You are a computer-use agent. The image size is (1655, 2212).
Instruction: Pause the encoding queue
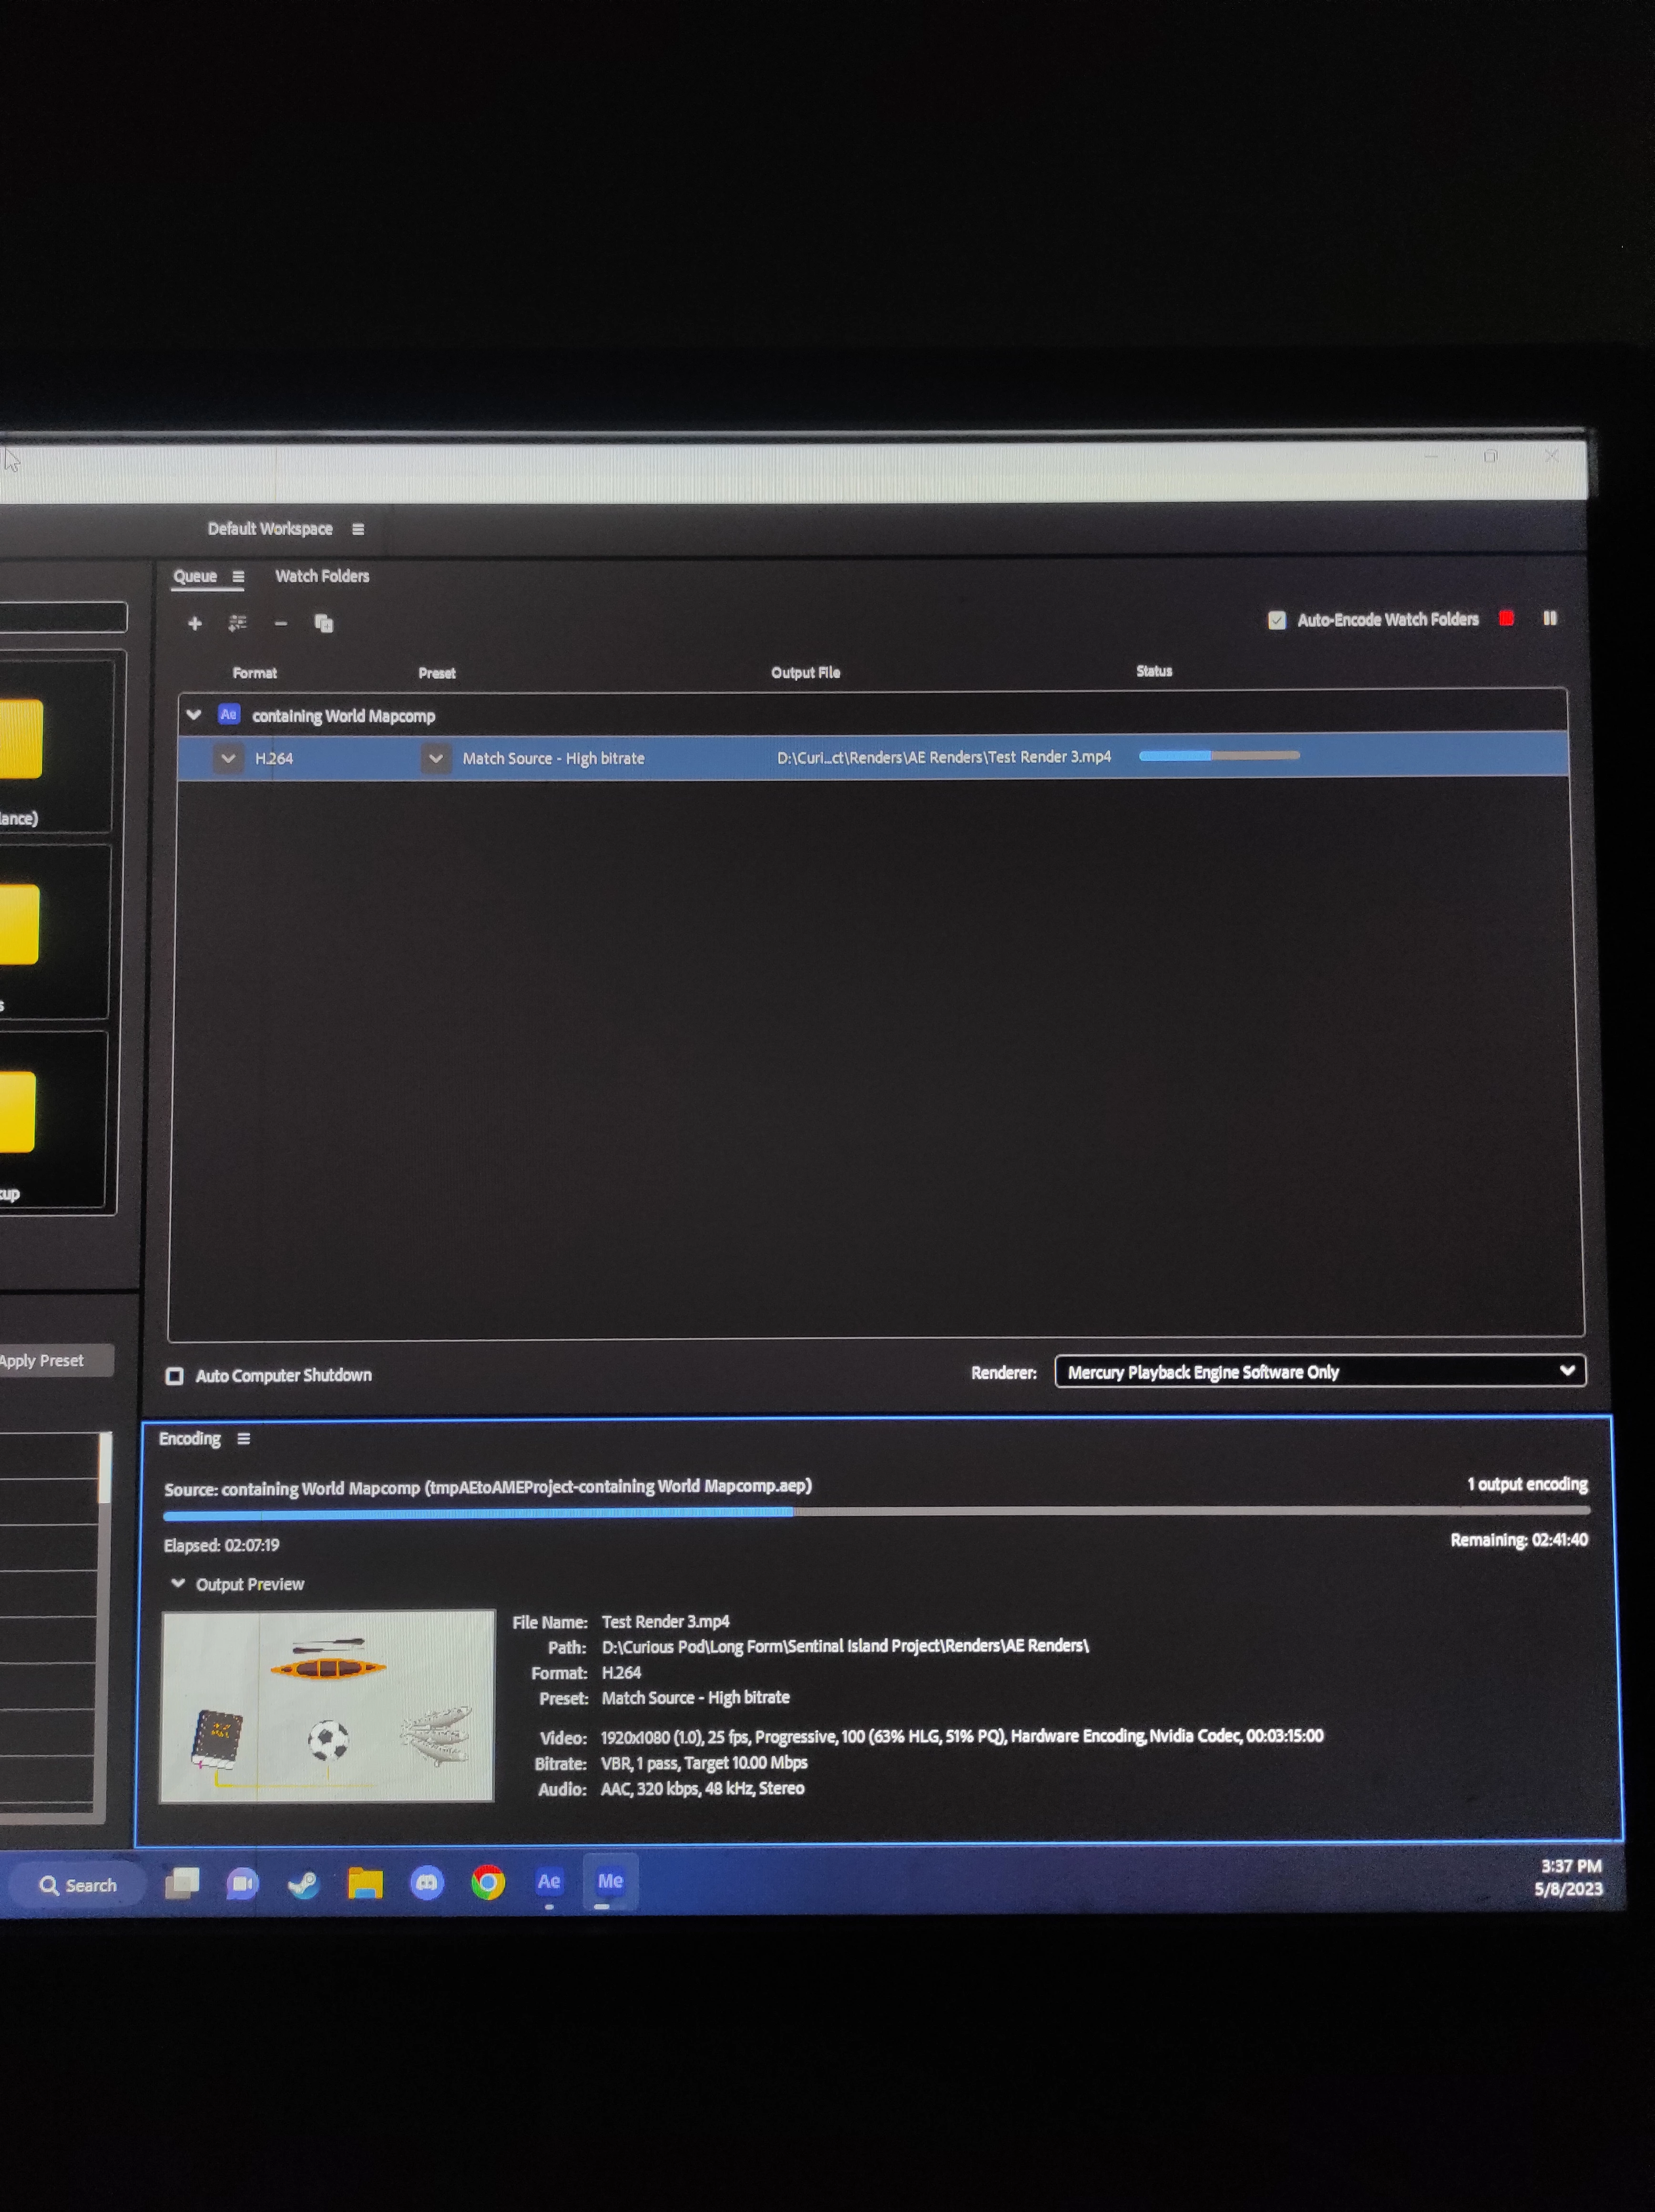pos(1549,618)
